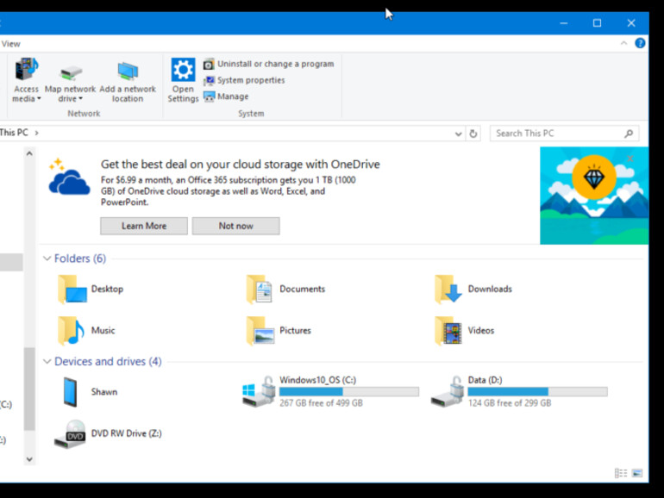Click the Devices and drives (4) label

[108, 361]
